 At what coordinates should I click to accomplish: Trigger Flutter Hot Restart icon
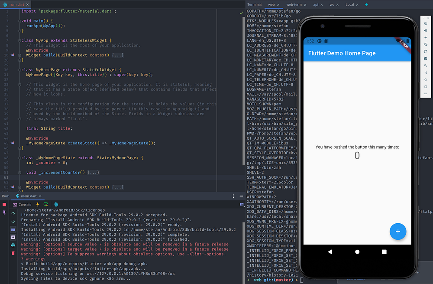[45, 204]
